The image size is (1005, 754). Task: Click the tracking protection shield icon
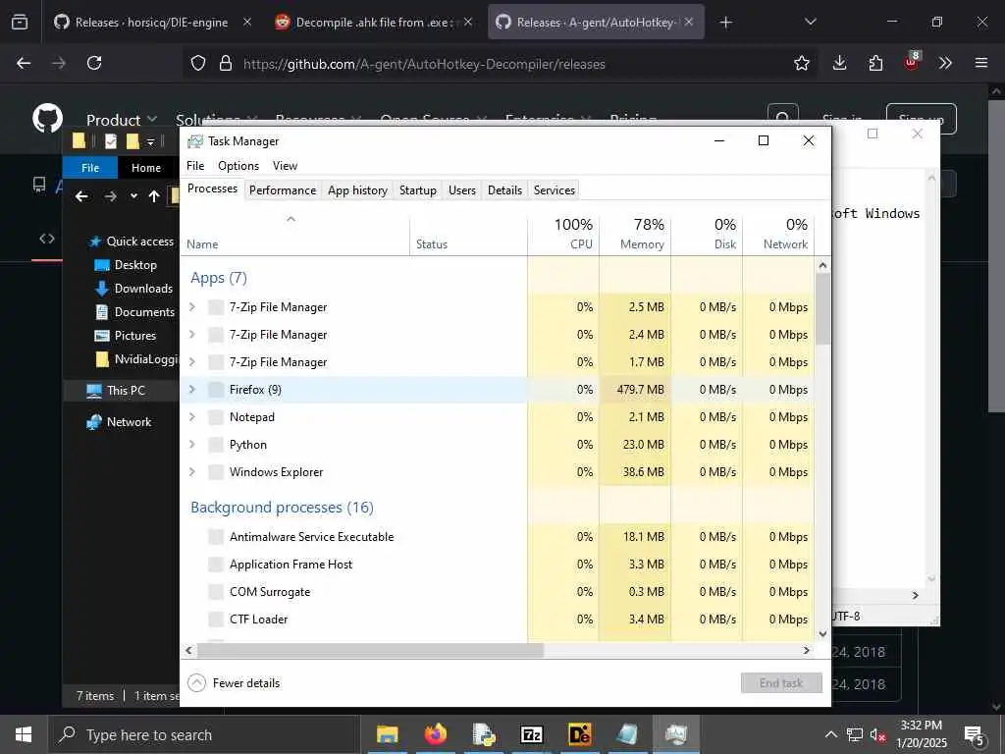[198, 63]
